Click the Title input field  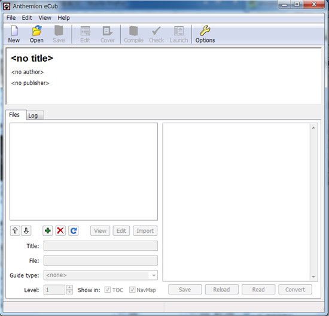click(100, 245)
